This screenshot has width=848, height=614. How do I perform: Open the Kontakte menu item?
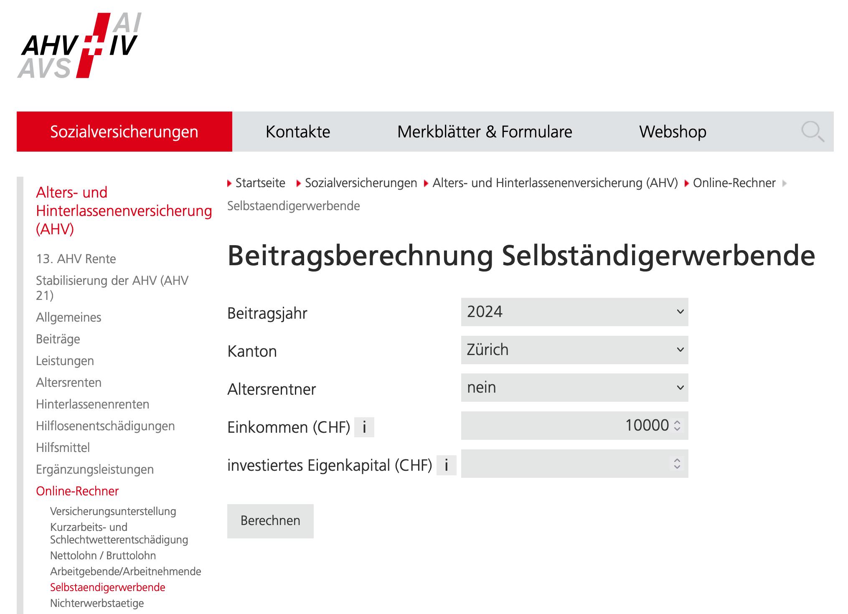coord(298,132)
